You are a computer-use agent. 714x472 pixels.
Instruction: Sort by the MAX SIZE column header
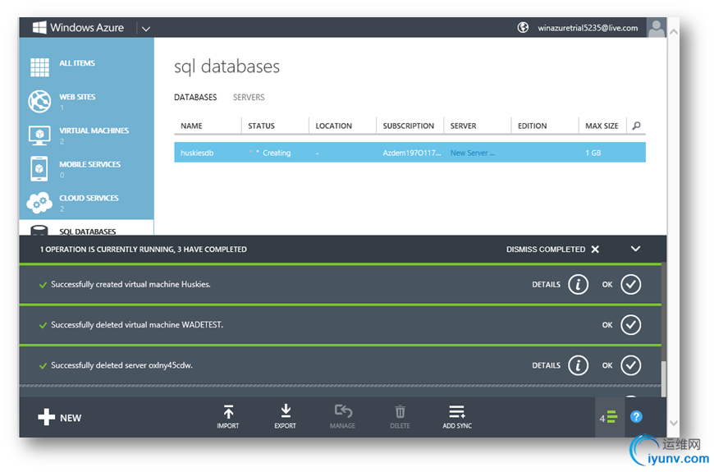(x=602, y=126)
